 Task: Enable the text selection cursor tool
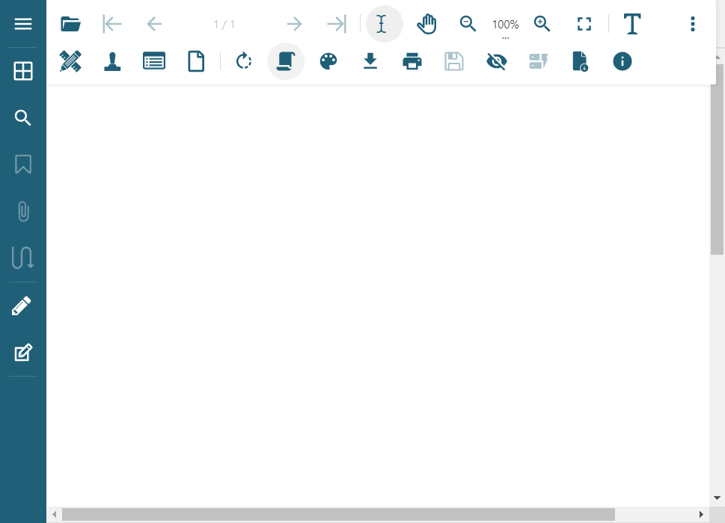[385, 24]
